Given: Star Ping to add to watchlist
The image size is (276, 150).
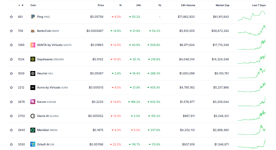Looking at the screenshot, I should 11,17.
